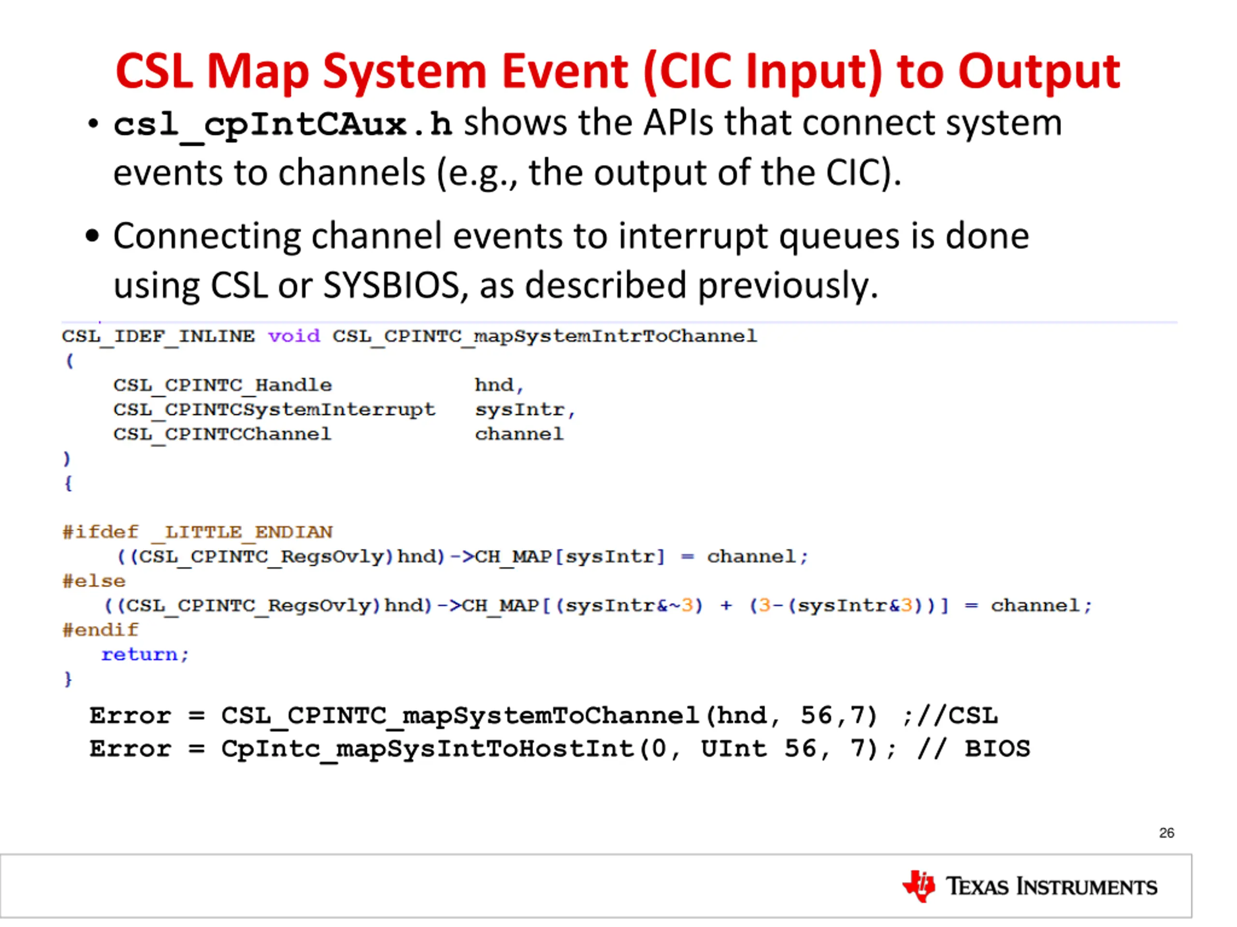Click the '// BIOS' comment
The width and height of the screenshot is (1237, 927).
click(974, 749)
